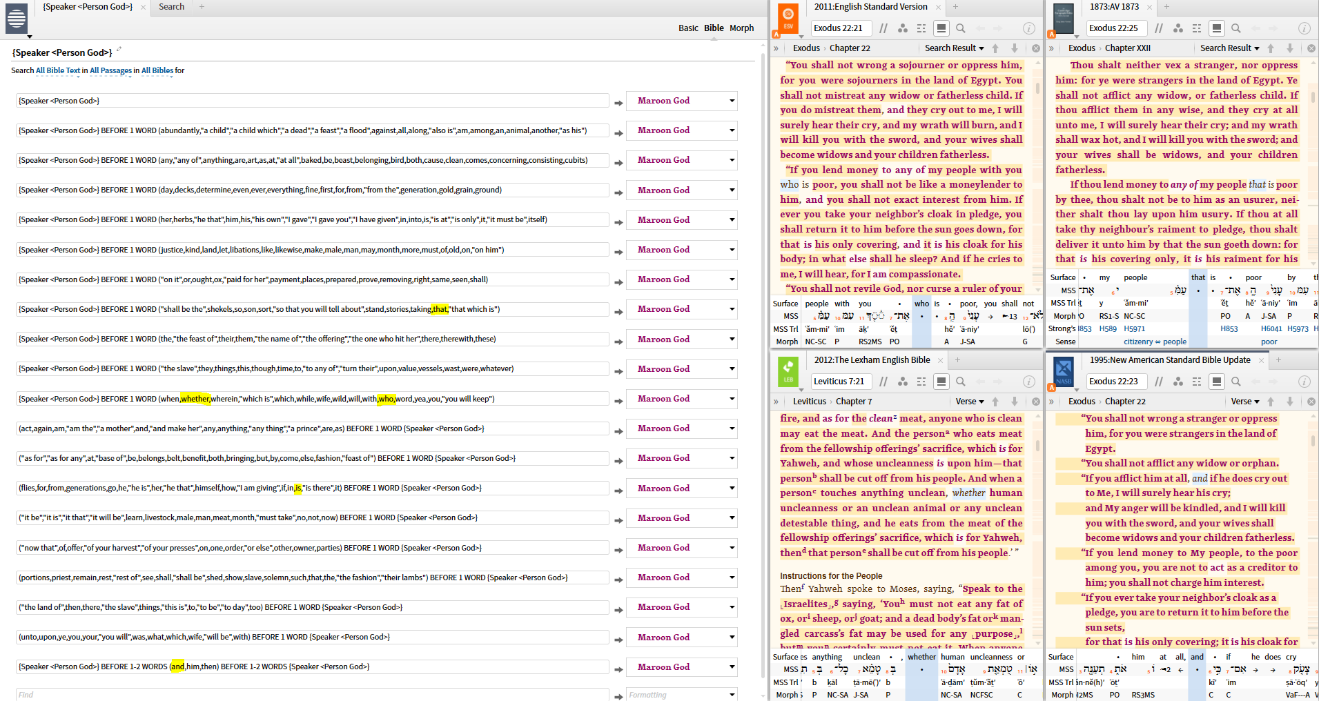This screenshot has width=1319, height=701.
Task: Go to previous search result in ESV panel
Action: pyautogui.click(x=995, y=48)
